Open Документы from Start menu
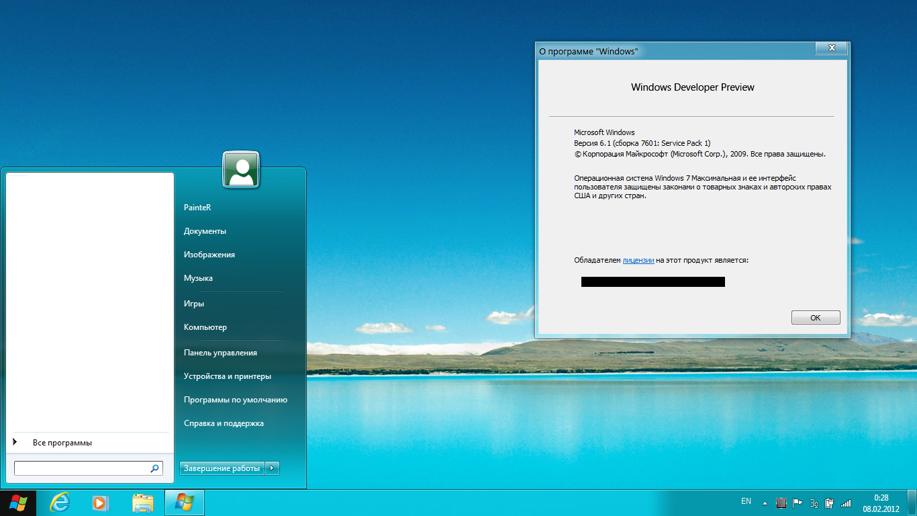The width and height of the screenshot is (917, 516). tap(205, 231)
